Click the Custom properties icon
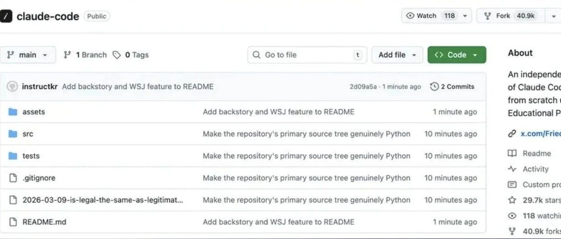Image resolution: width=561 pixels, height=239 pixels. tap(513, 185)
